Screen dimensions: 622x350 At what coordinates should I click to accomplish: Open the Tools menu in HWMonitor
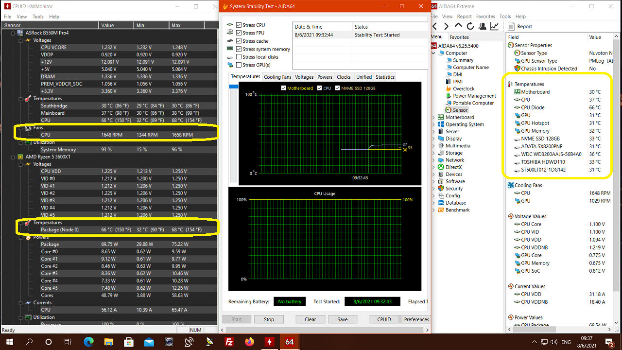(x=38, y=17)
